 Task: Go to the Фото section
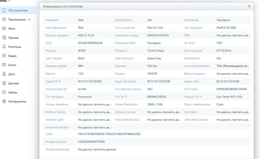tap(18, 29)
